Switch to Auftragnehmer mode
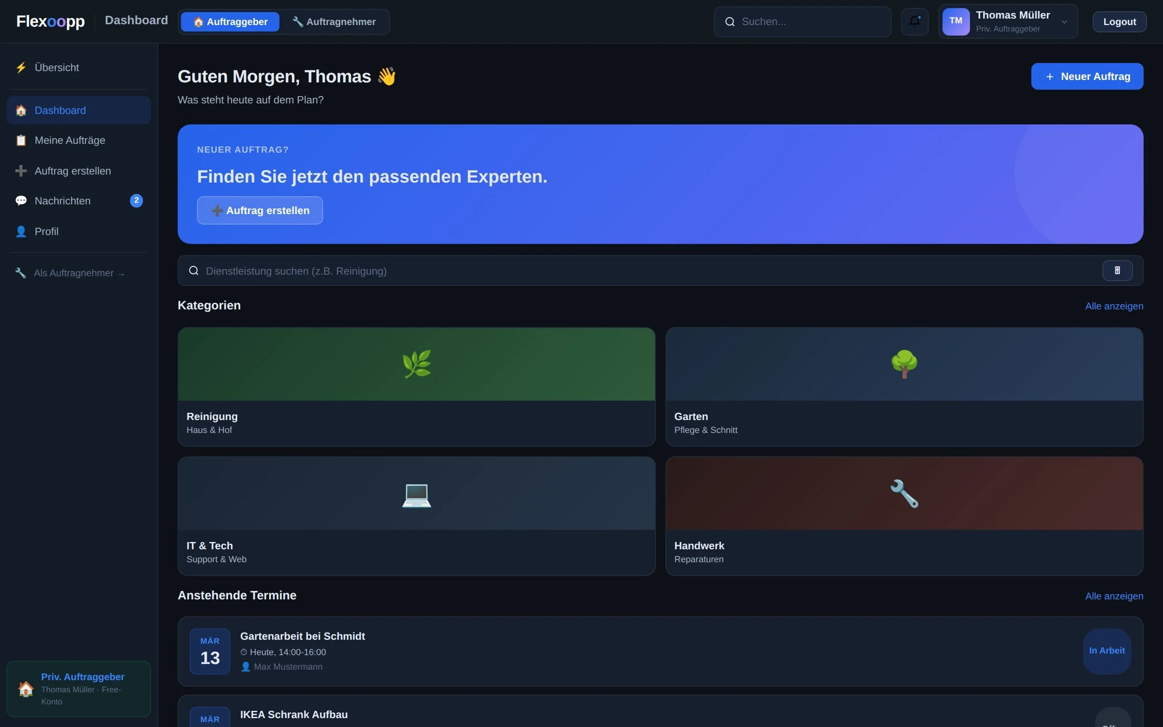The image size is (1163, 727). tap(334, 21)
